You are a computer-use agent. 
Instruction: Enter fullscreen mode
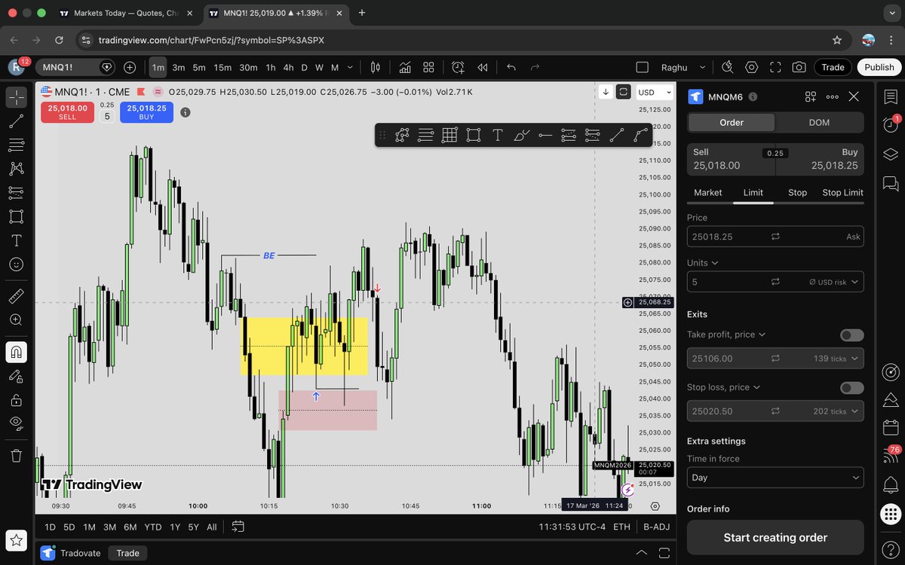click(775, 67)
